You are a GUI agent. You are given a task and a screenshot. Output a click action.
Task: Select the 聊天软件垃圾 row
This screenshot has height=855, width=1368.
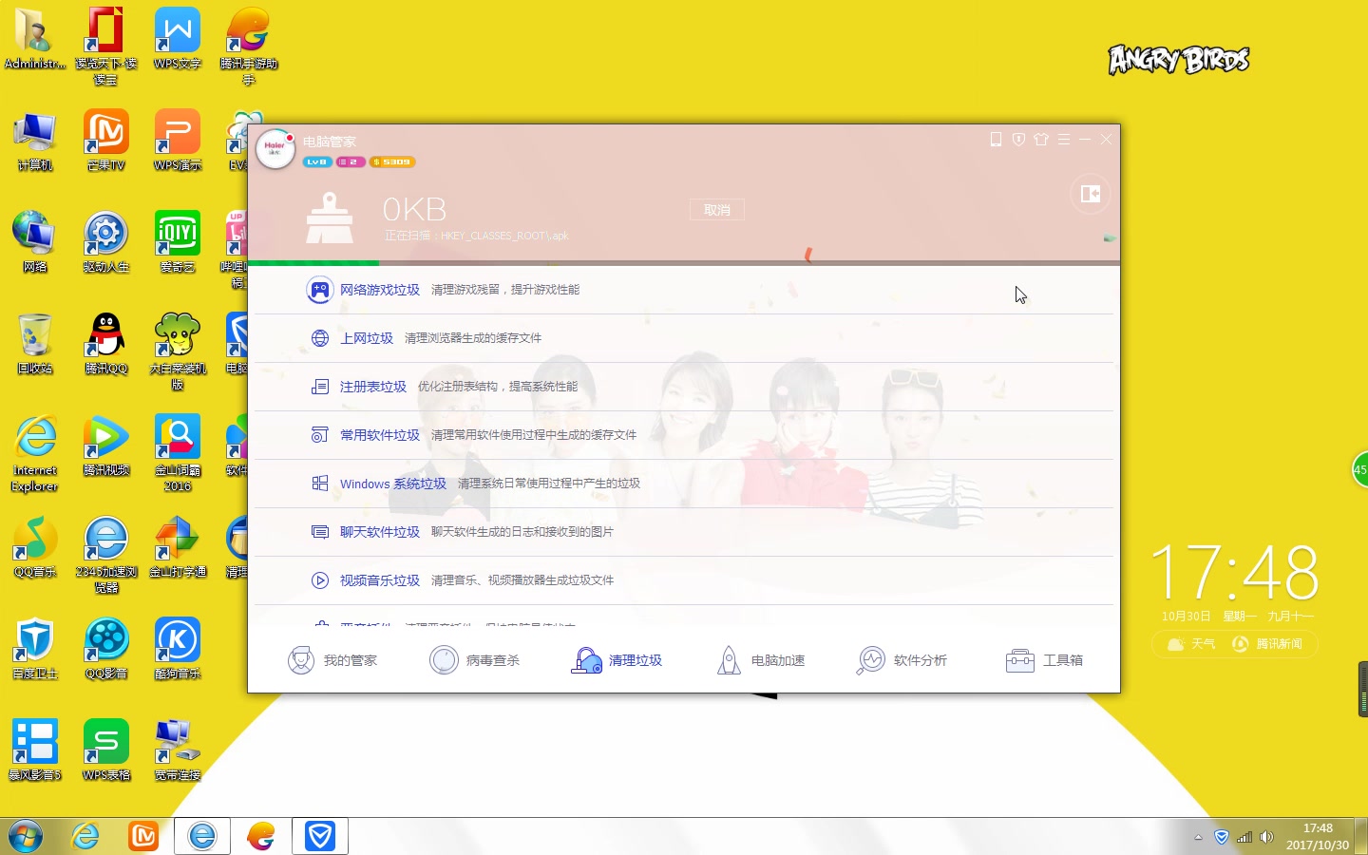[x=684, y=532]
